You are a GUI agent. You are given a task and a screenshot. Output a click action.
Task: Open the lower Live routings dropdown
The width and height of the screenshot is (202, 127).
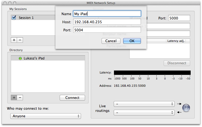[144, 113]
